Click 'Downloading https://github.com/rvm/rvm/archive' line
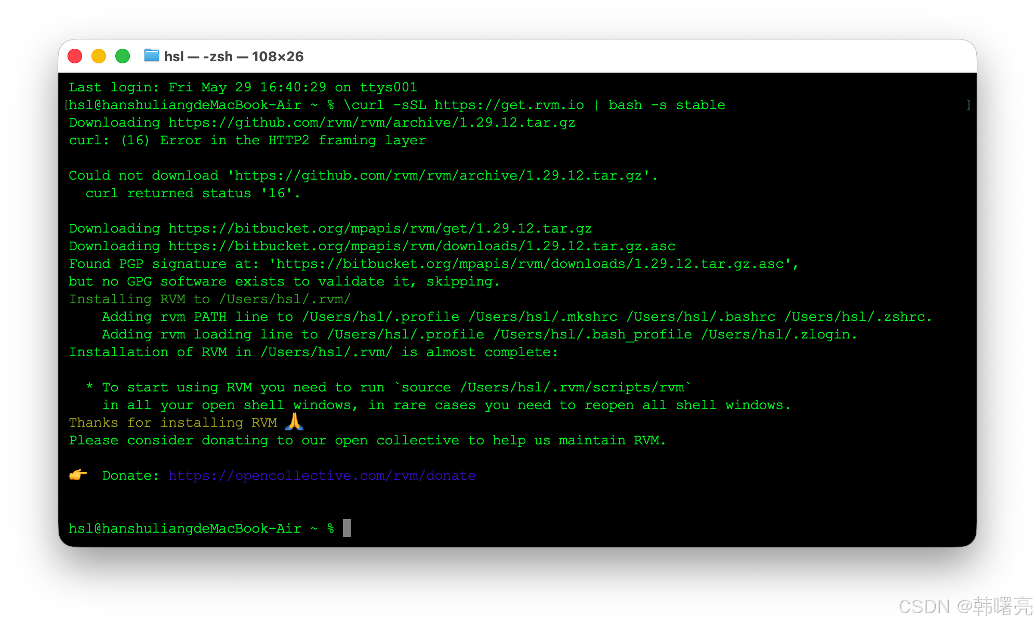 tap(322, 123)
